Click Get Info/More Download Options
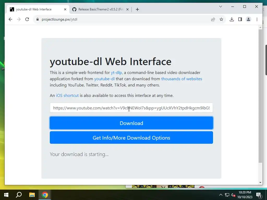This screenshot has height=200, width=267. 131,137
